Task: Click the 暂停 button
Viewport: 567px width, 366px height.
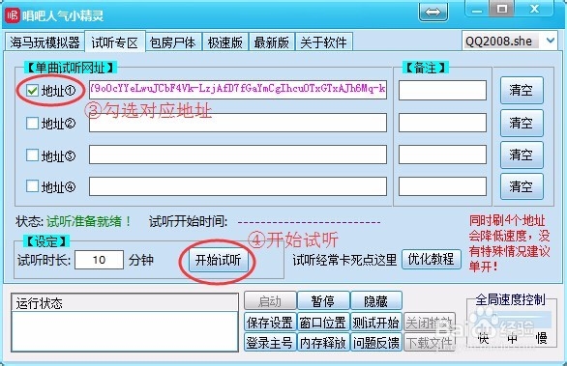Action: click(323, 301)
